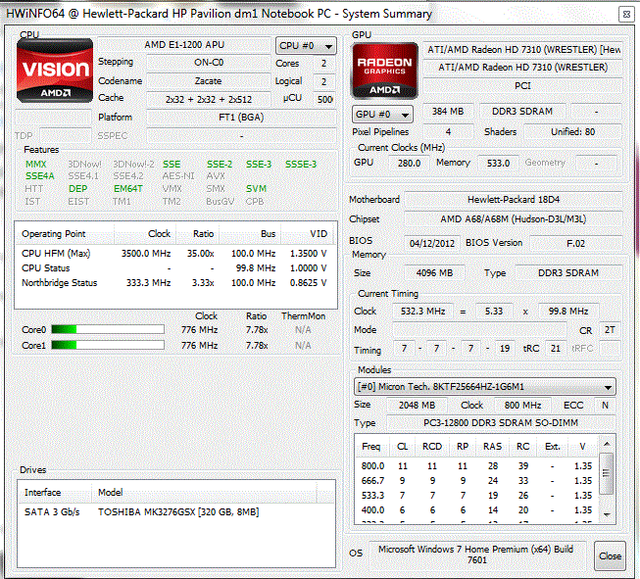Click the Radeon Graphics GPU logo

384,71
